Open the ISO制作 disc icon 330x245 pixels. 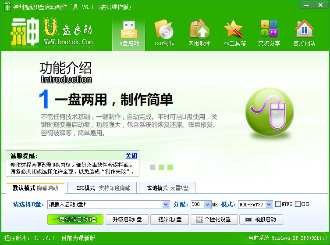point(164,29)
